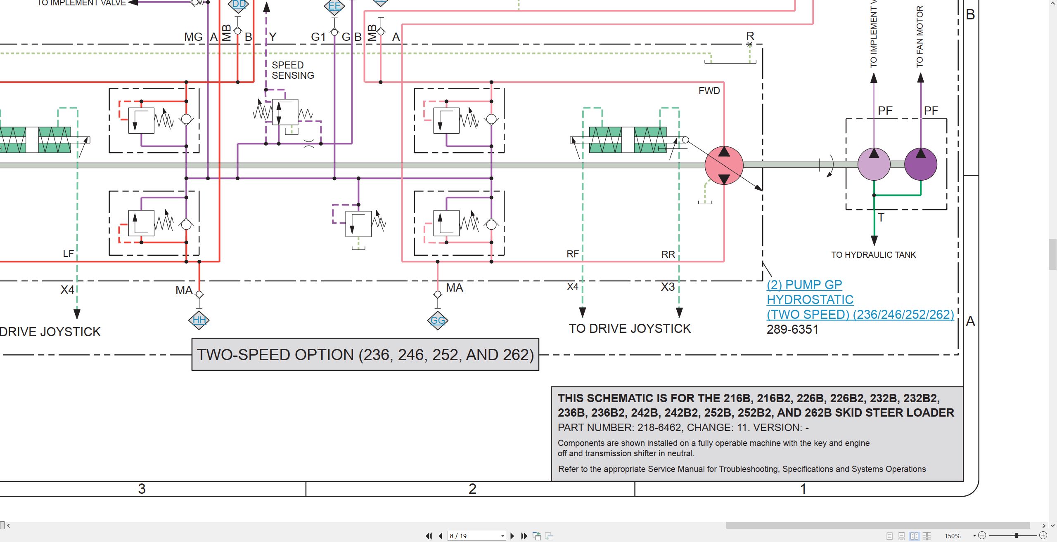This screenshot has width=1057, height=542.
Task: Click the TO DRIVE JOYSTICK label below X3
Action: tap(630, 328)
